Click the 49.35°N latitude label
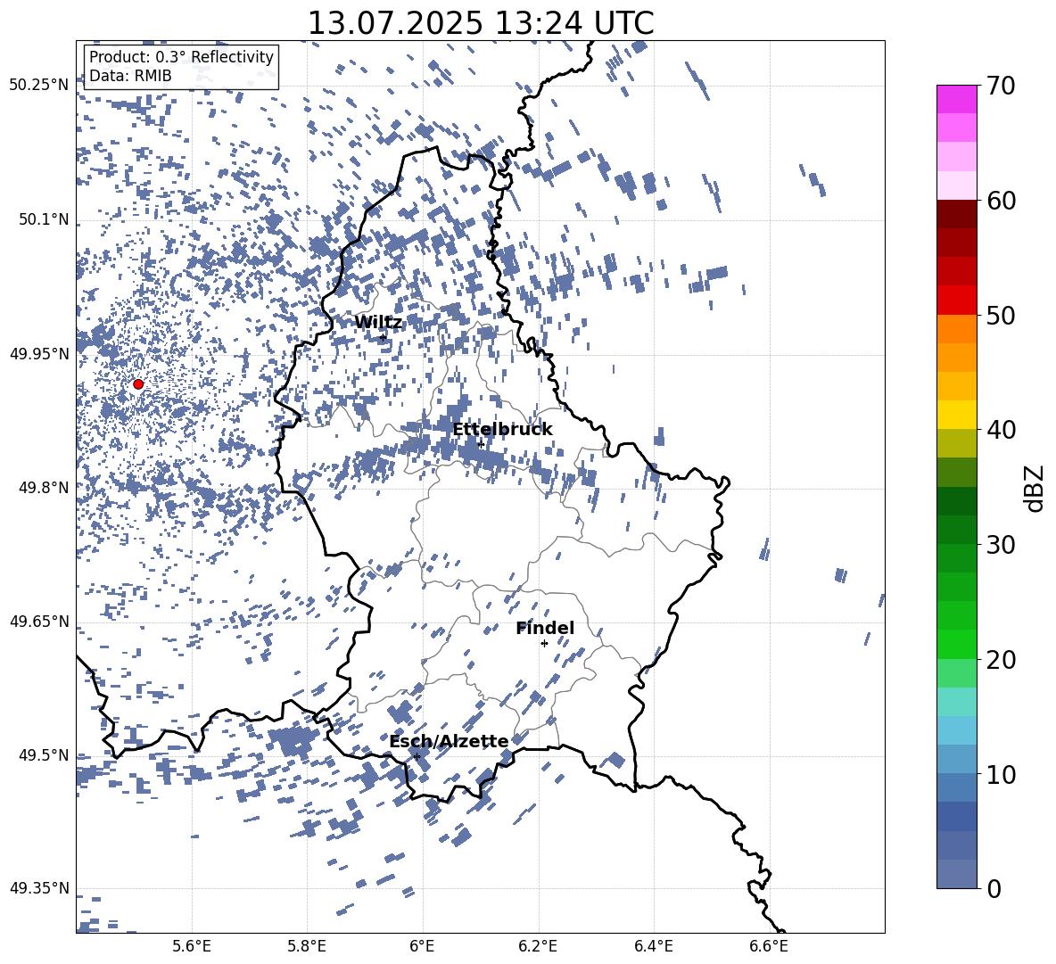The width and height of the screenshot is (1056, 964). (x=39, y=888)
